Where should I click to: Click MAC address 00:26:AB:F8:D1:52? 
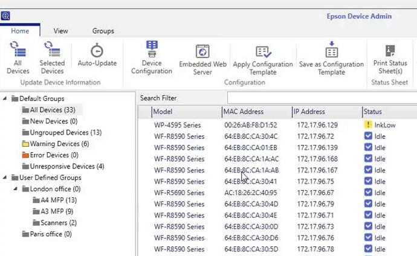pos(251,125)
